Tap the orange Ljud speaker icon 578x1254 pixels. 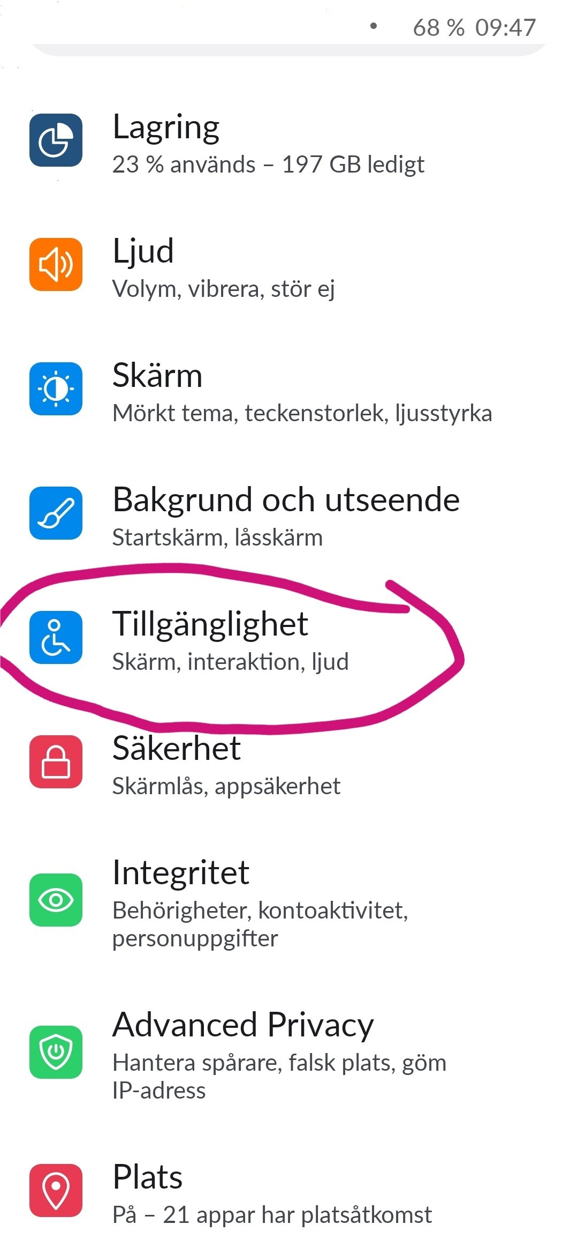tap(56, 264)
